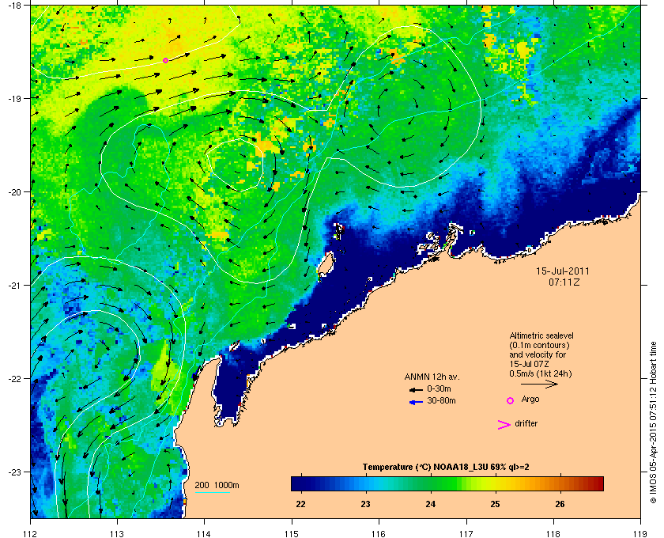This screenshot has height=538, width=664.
Task: Click the dark blue 22°C colorbar region
Action: click(x=301, y=483)
